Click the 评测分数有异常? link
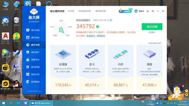 tap(155, 43)
